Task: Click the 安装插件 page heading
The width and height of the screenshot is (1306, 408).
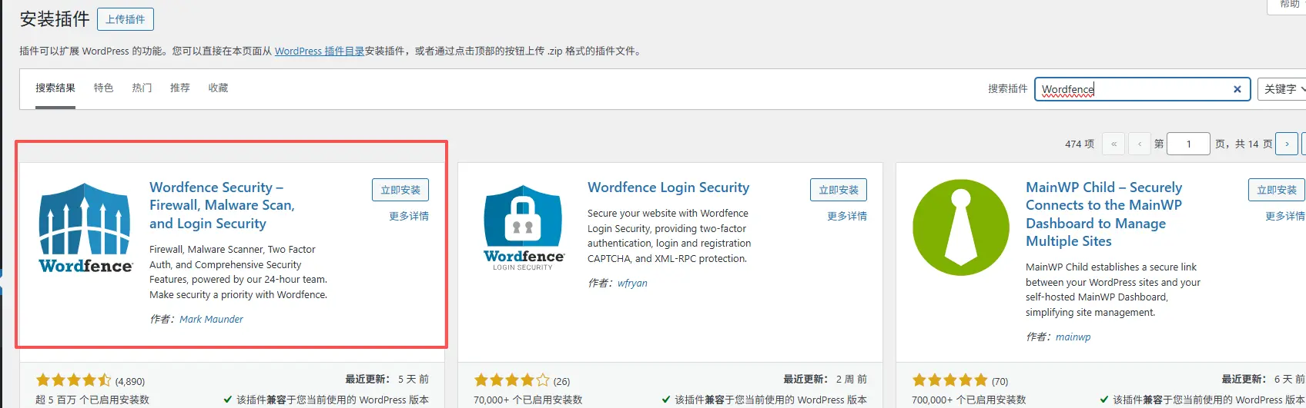Action: click(55, 19)
